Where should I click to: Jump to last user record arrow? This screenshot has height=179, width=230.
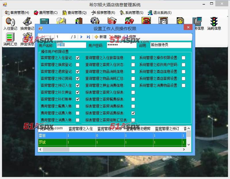pos(88,37)
